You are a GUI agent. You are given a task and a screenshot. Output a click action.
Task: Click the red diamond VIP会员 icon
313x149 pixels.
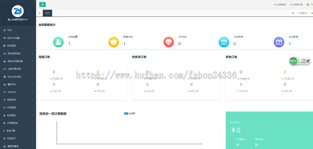(169, 42)
